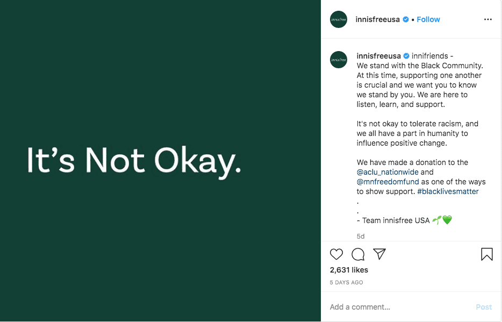Click the verified badge in the caption
Screen dimensions: 502x322
tap(406, 56)
